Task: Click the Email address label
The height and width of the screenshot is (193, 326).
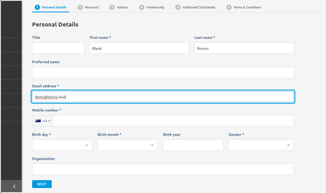Action: pyautogui.click(x=46, y=86)
